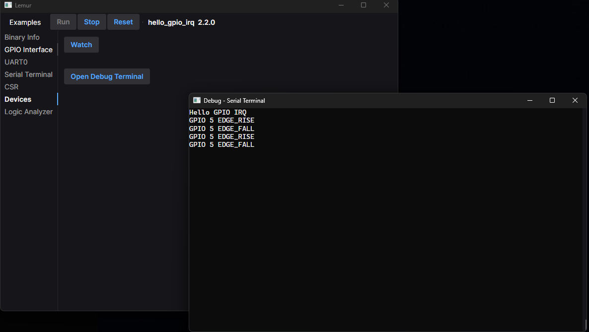This screenshot has height=332, width=589.
Task: Click the last GPIO 5 EDGE_FALL line
Action: [x=221, y=144]
